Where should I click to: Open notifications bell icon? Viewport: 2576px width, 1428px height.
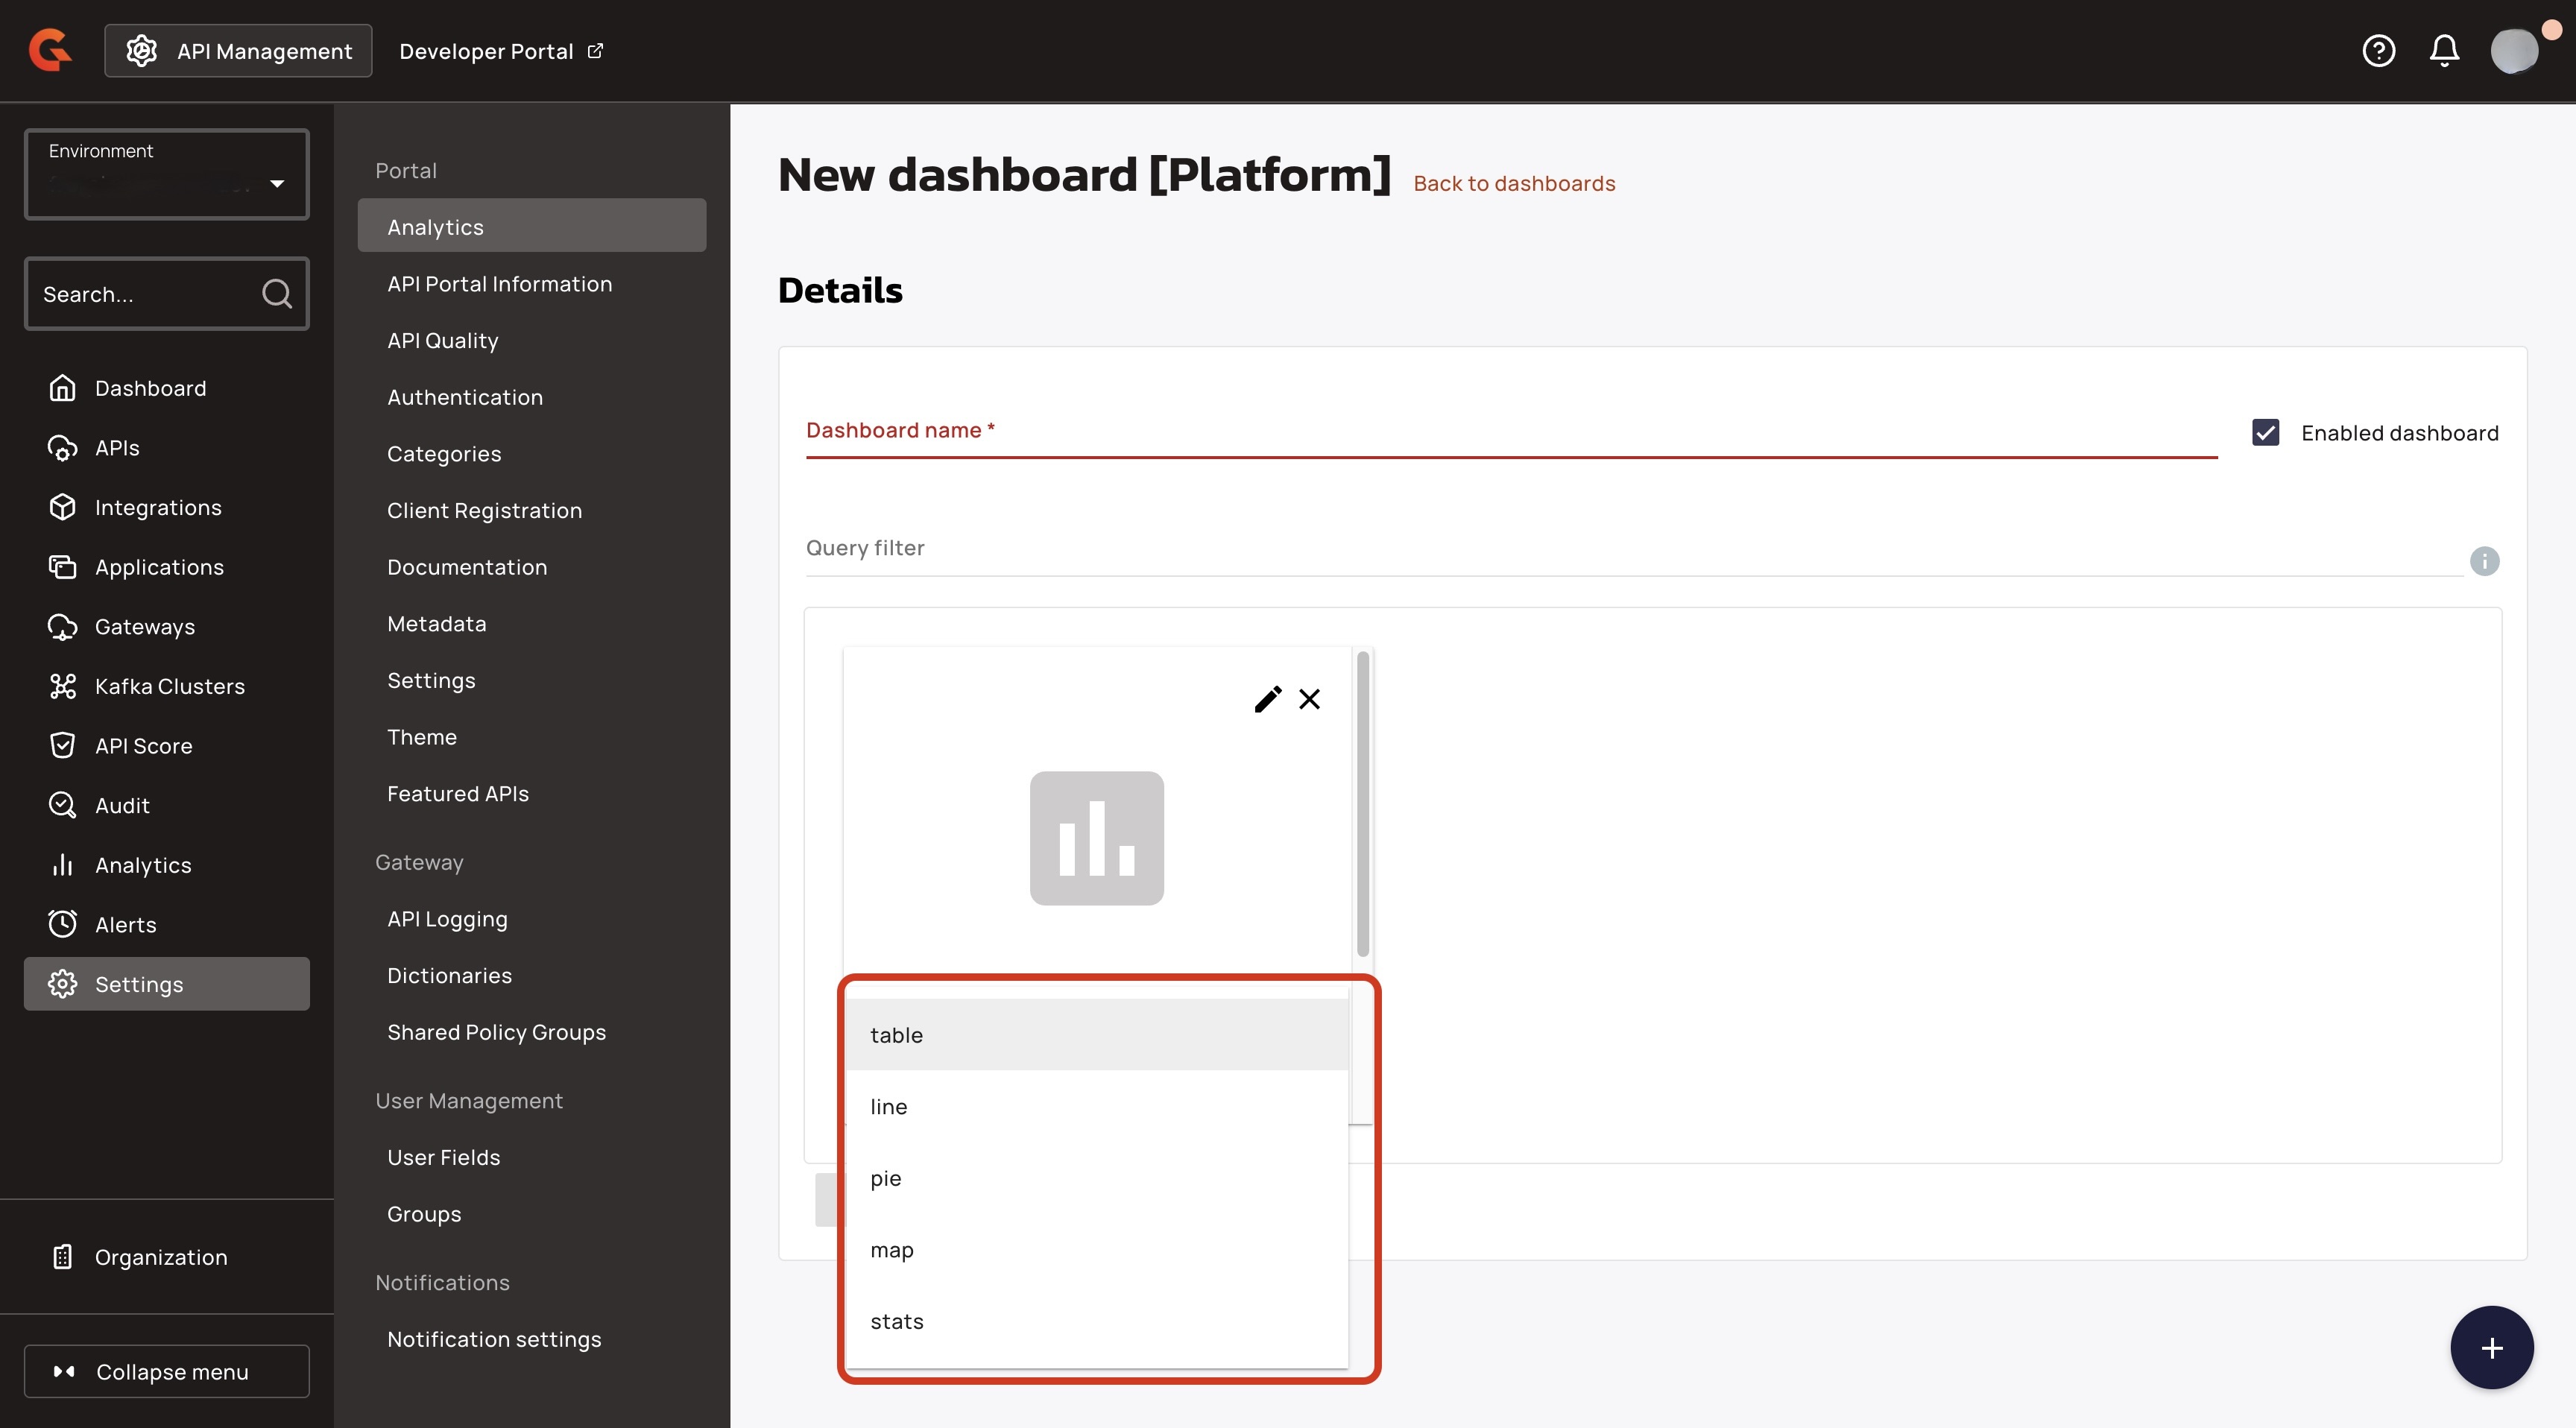(x=2444, y=50)
